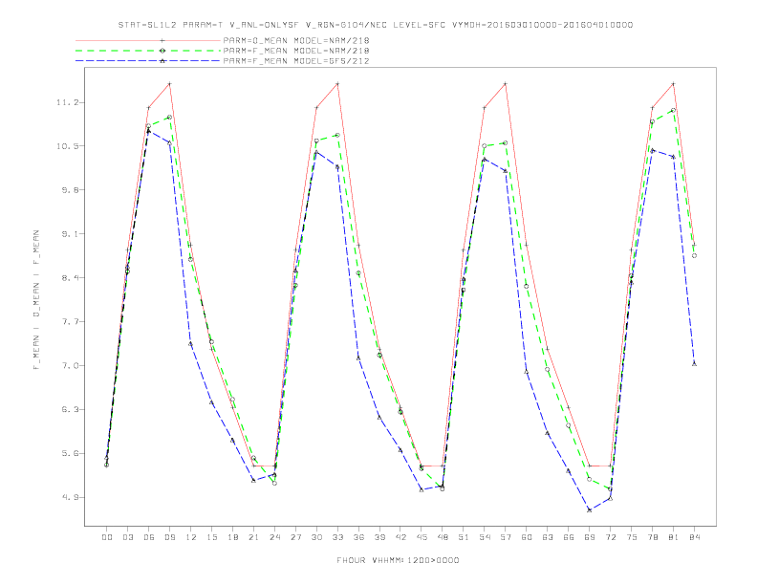Screen dimensions: 757x585
Task: Click x-axis tick label 27
Action: point(295,537)
